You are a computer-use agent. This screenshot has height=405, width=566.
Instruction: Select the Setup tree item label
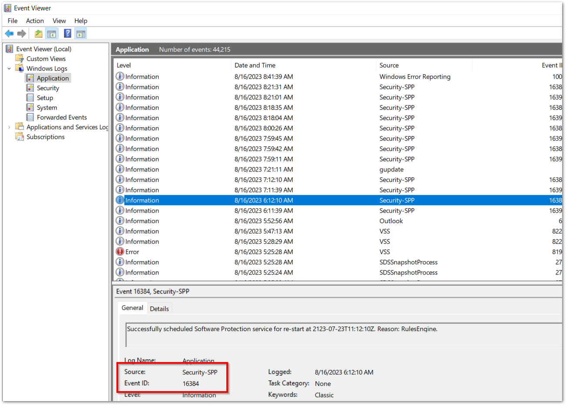tap(45, 98)
